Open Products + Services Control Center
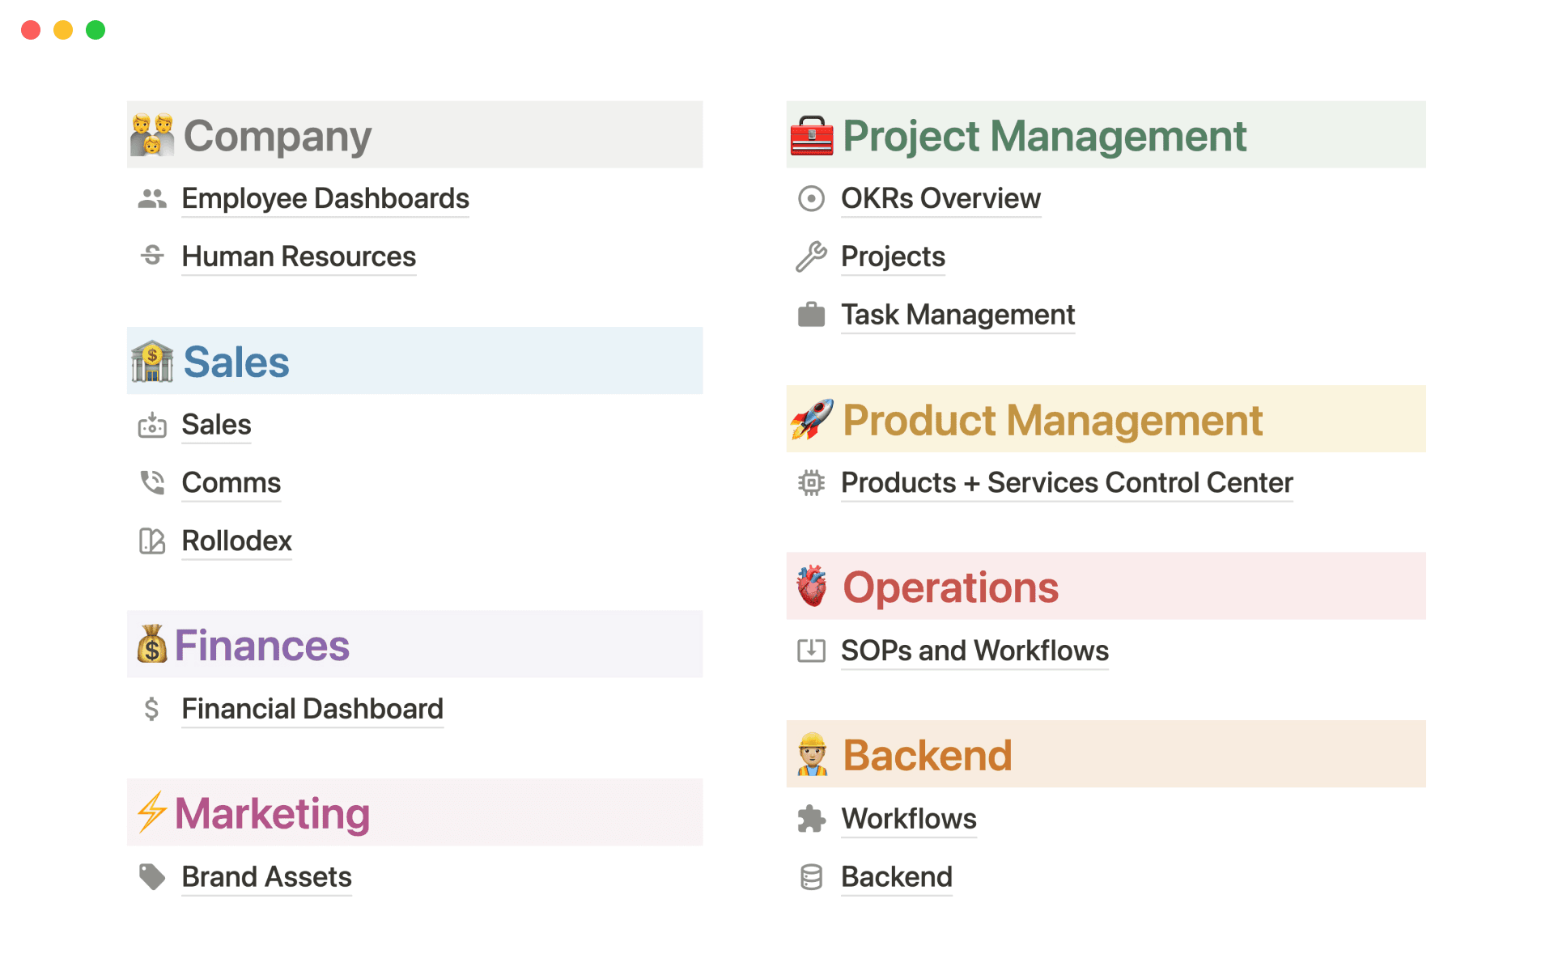 pos(1067,483)
